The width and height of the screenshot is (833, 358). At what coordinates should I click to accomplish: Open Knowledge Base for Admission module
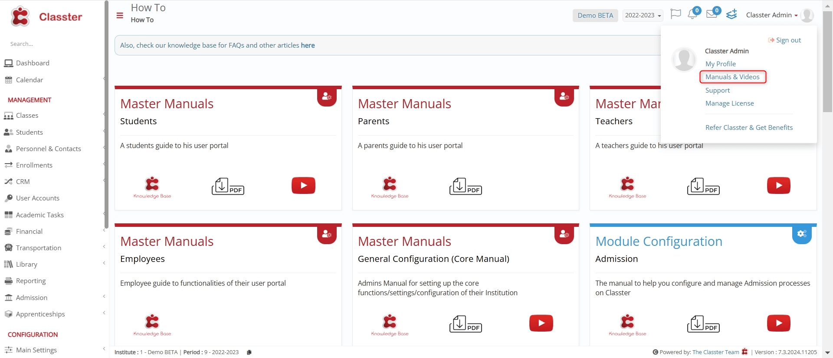627,326
